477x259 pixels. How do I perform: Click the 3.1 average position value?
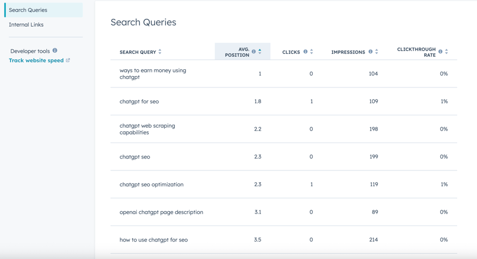tap(258, 212)
